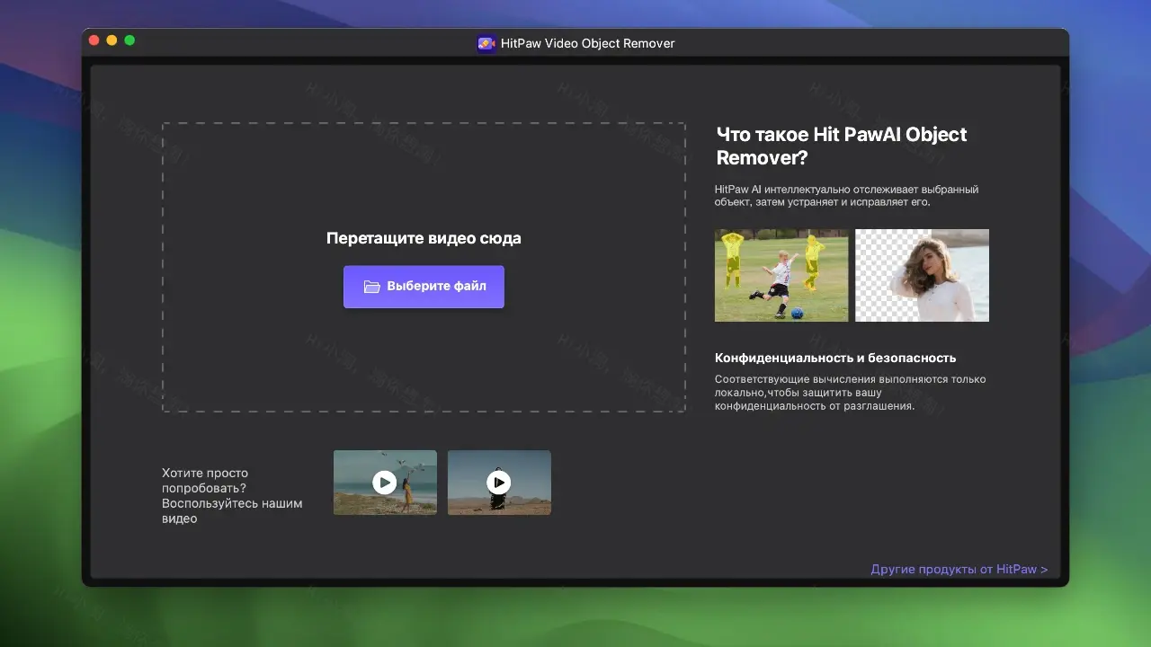Select the first sample video thumbnail

(x=385, y=483)
